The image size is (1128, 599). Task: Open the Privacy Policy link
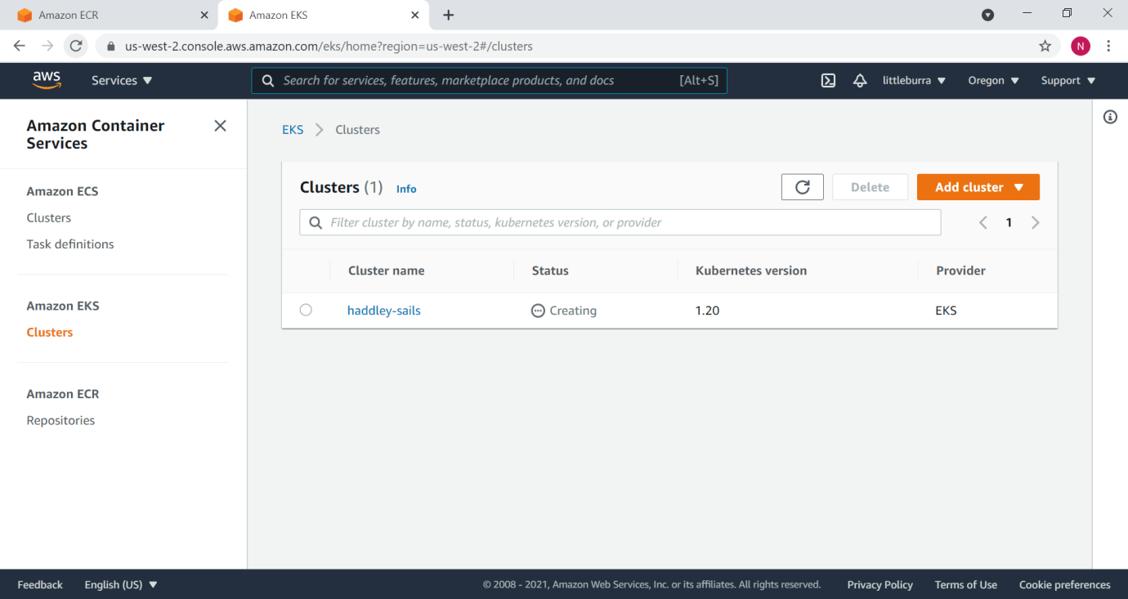(880, 584)
